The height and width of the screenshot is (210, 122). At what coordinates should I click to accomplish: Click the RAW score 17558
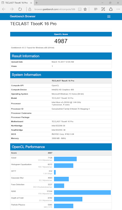pos(50,191)
